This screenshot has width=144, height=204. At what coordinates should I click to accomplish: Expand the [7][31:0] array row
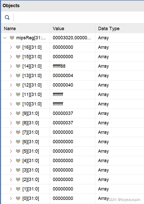(x=11, y=132)
